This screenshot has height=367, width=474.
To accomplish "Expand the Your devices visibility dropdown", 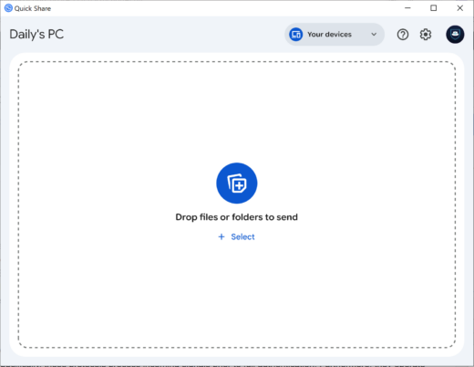I will coord(335,35).
